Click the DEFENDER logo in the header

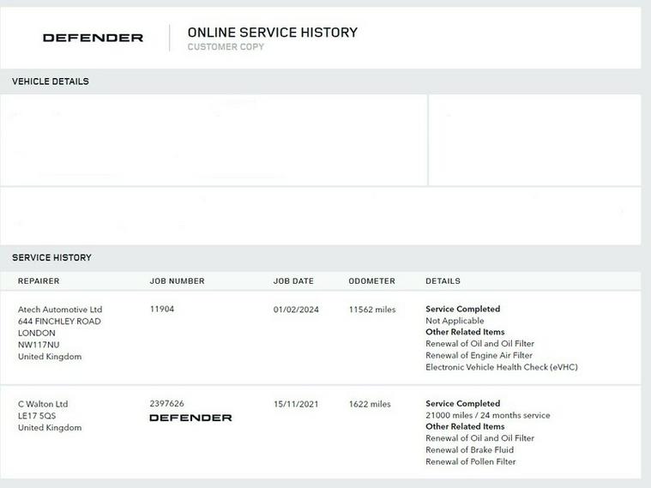(x=93, y=38)
